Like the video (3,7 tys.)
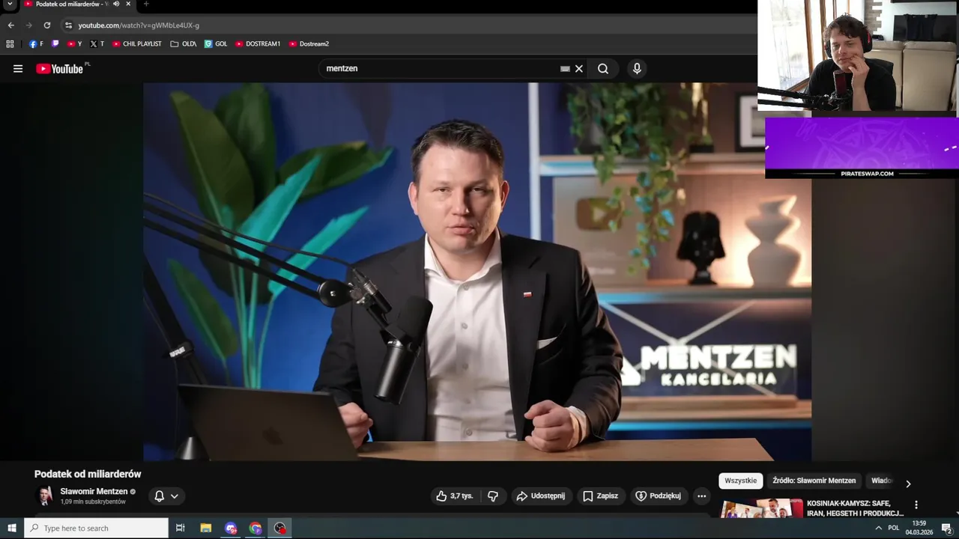 tap(455, 496)
